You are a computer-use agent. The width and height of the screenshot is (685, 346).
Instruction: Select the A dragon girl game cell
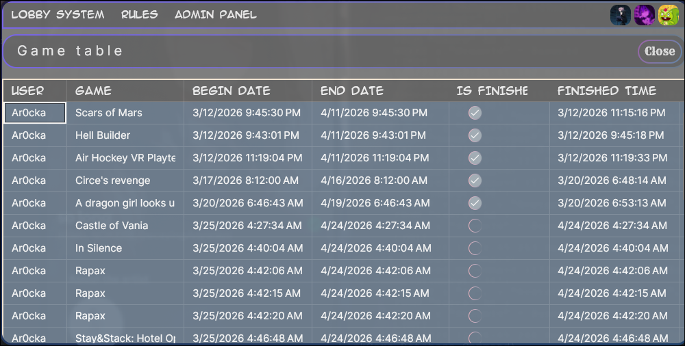[x=125, y=203]
